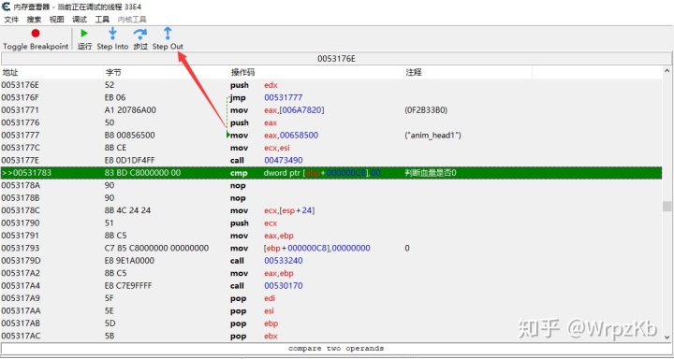Select row 00531771 mov eax,[006A7820]
The height and width of the screenshot is (359, 674).
[x=331, y=110]
